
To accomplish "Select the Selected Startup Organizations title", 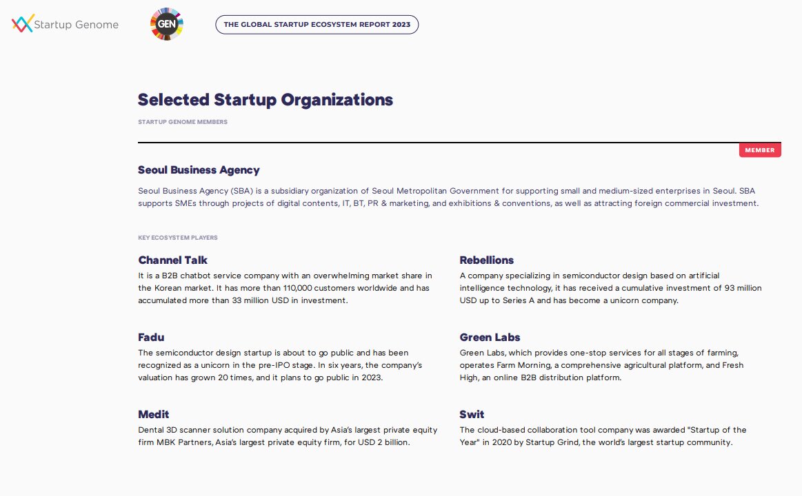I will point(265,100).
